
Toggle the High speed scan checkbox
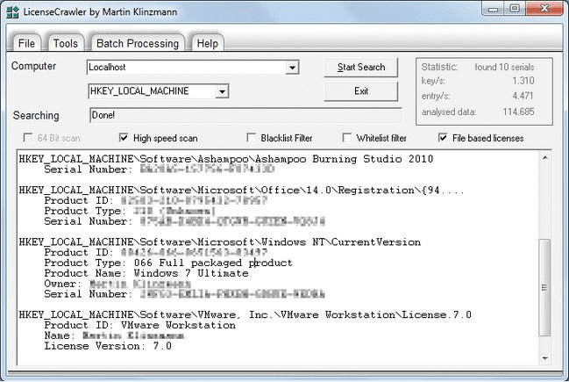click(x=124, y=138)
